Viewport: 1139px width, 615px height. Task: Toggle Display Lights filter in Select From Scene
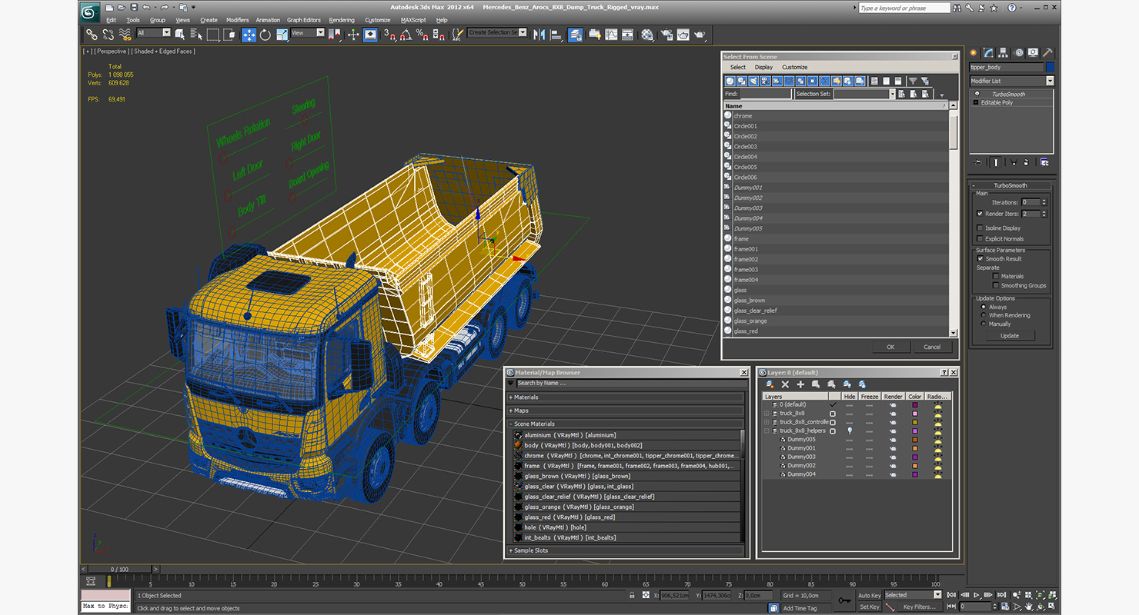click(x=753, y=81)
